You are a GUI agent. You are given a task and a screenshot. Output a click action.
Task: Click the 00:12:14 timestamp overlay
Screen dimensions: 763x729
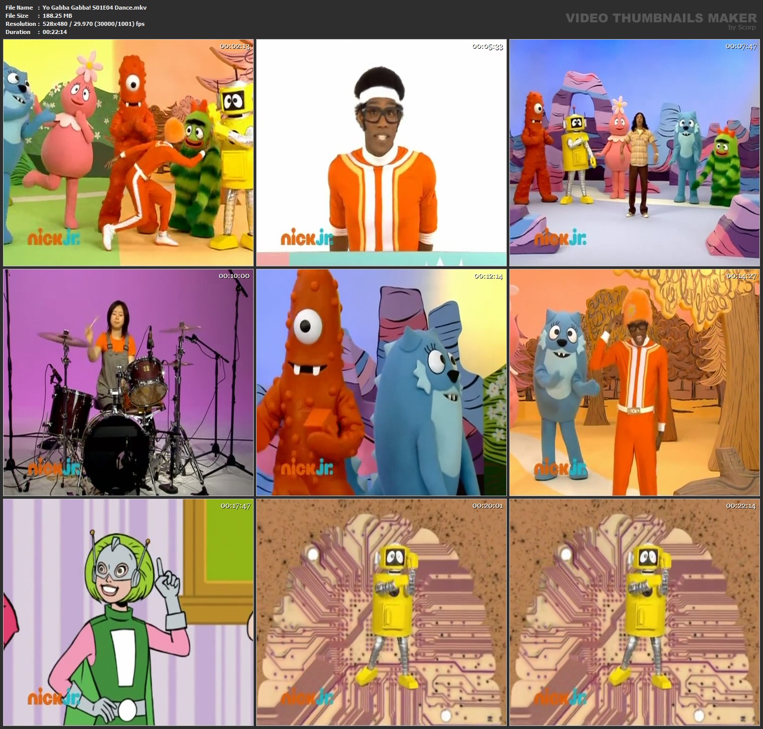click(x=488, y=276)
